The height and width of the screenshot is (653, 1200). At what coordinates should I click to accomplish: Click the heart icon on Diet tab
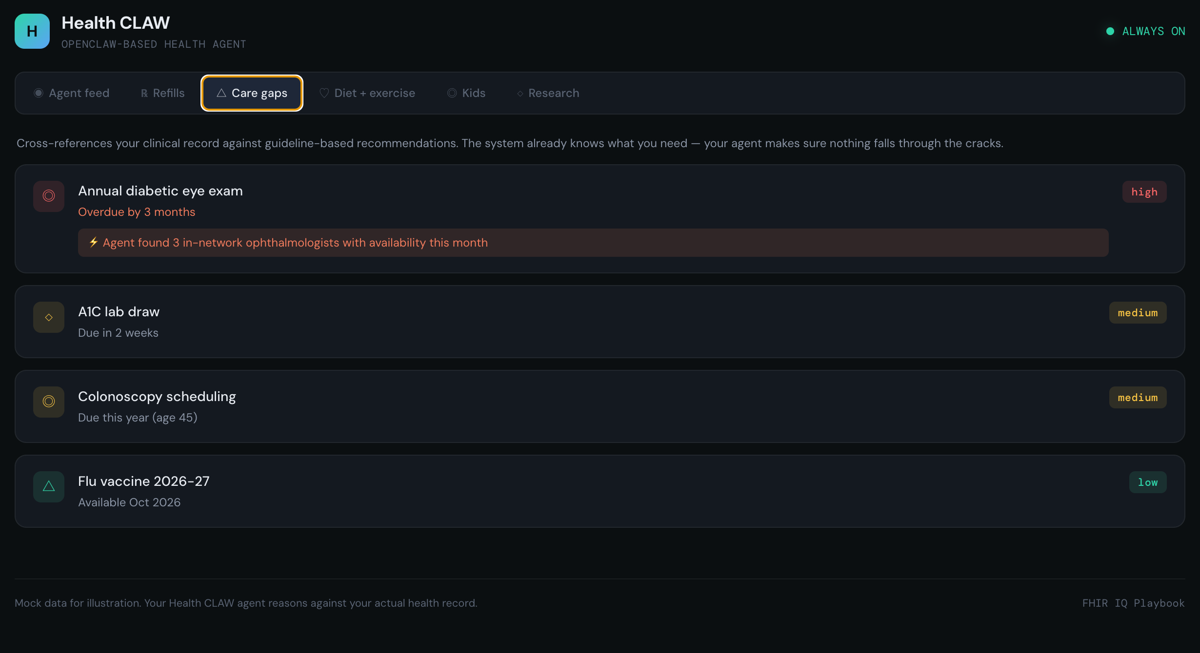coord(324,93)
